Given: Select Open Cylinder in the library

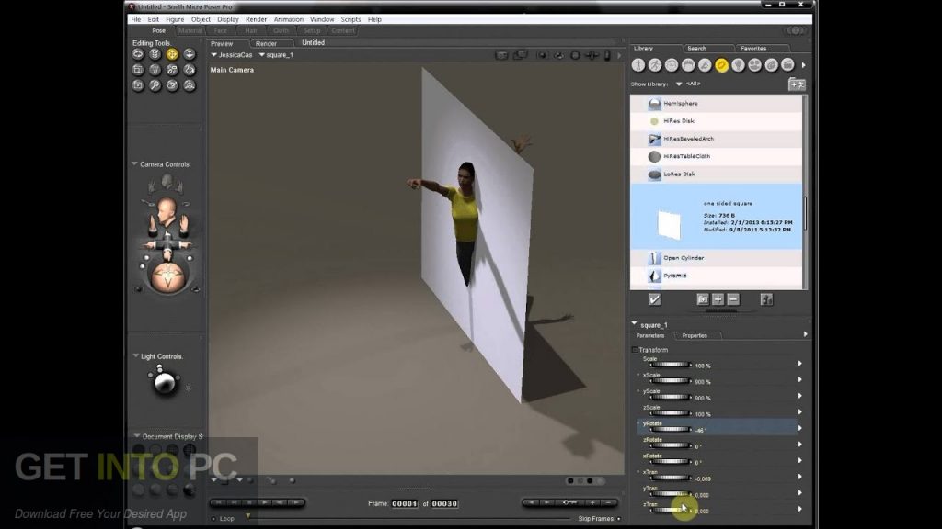Looking at the screenshot, I should (x=716, y=258).
